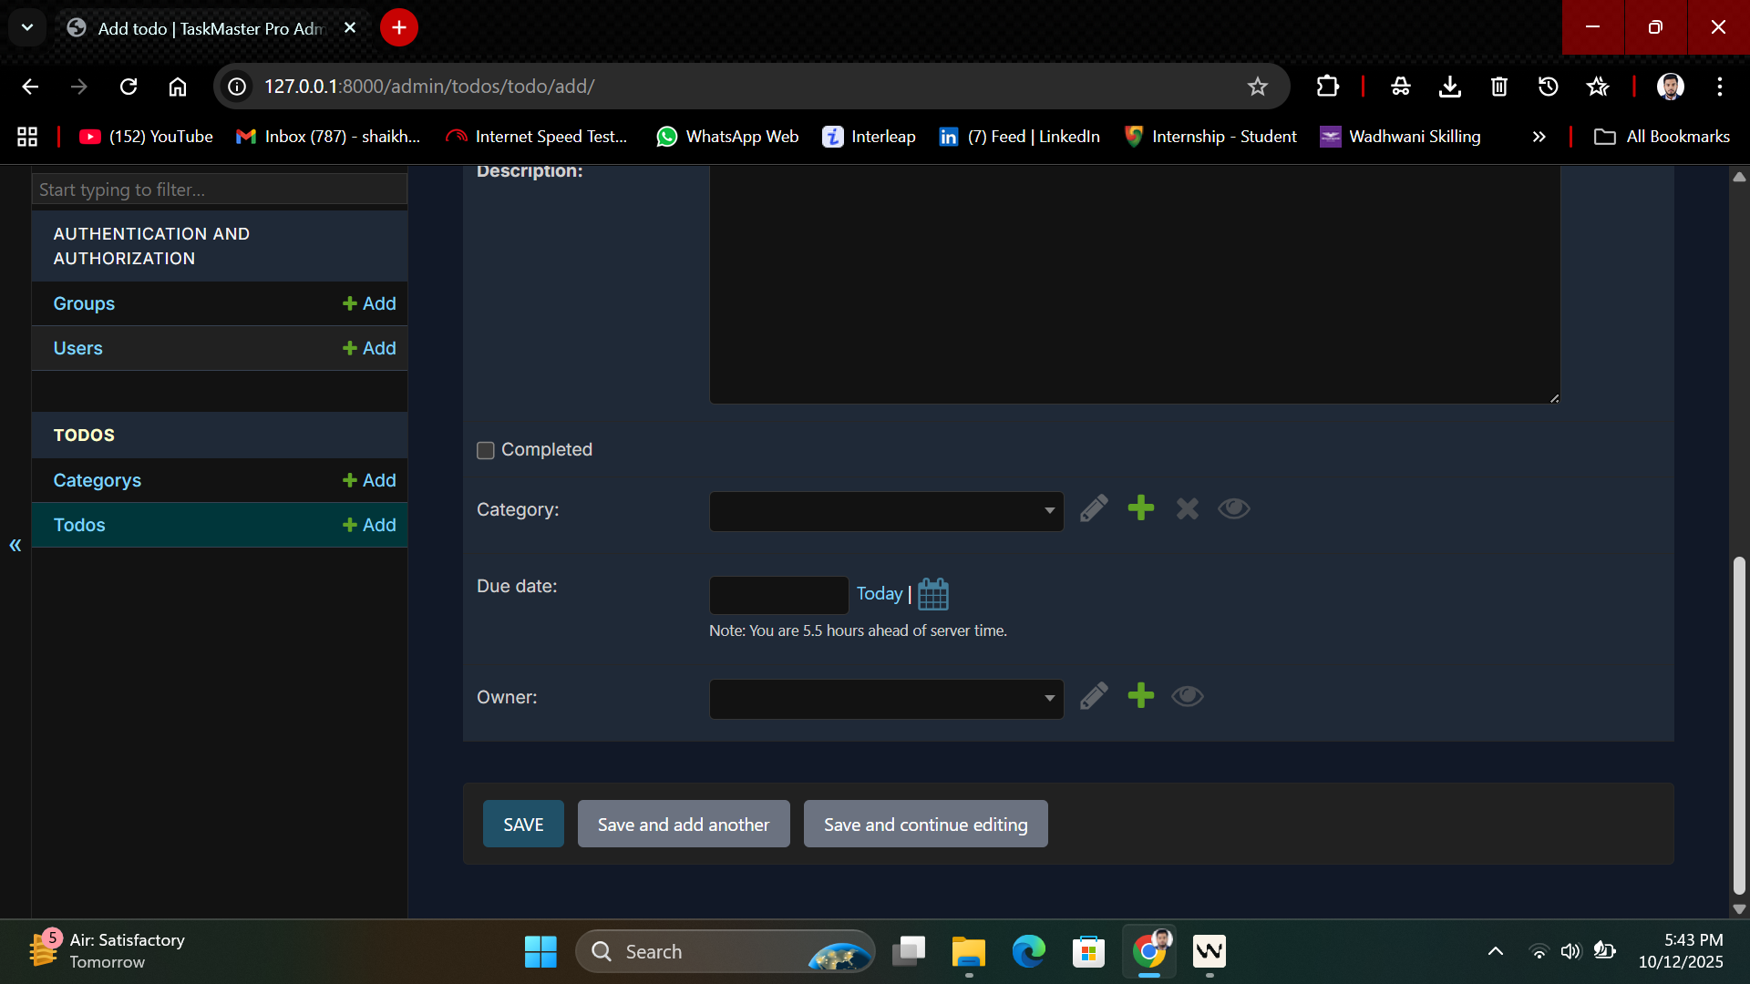Screen dimensions: 1750x984
Task: Go back to the previous page
Action: coord(30,87)
